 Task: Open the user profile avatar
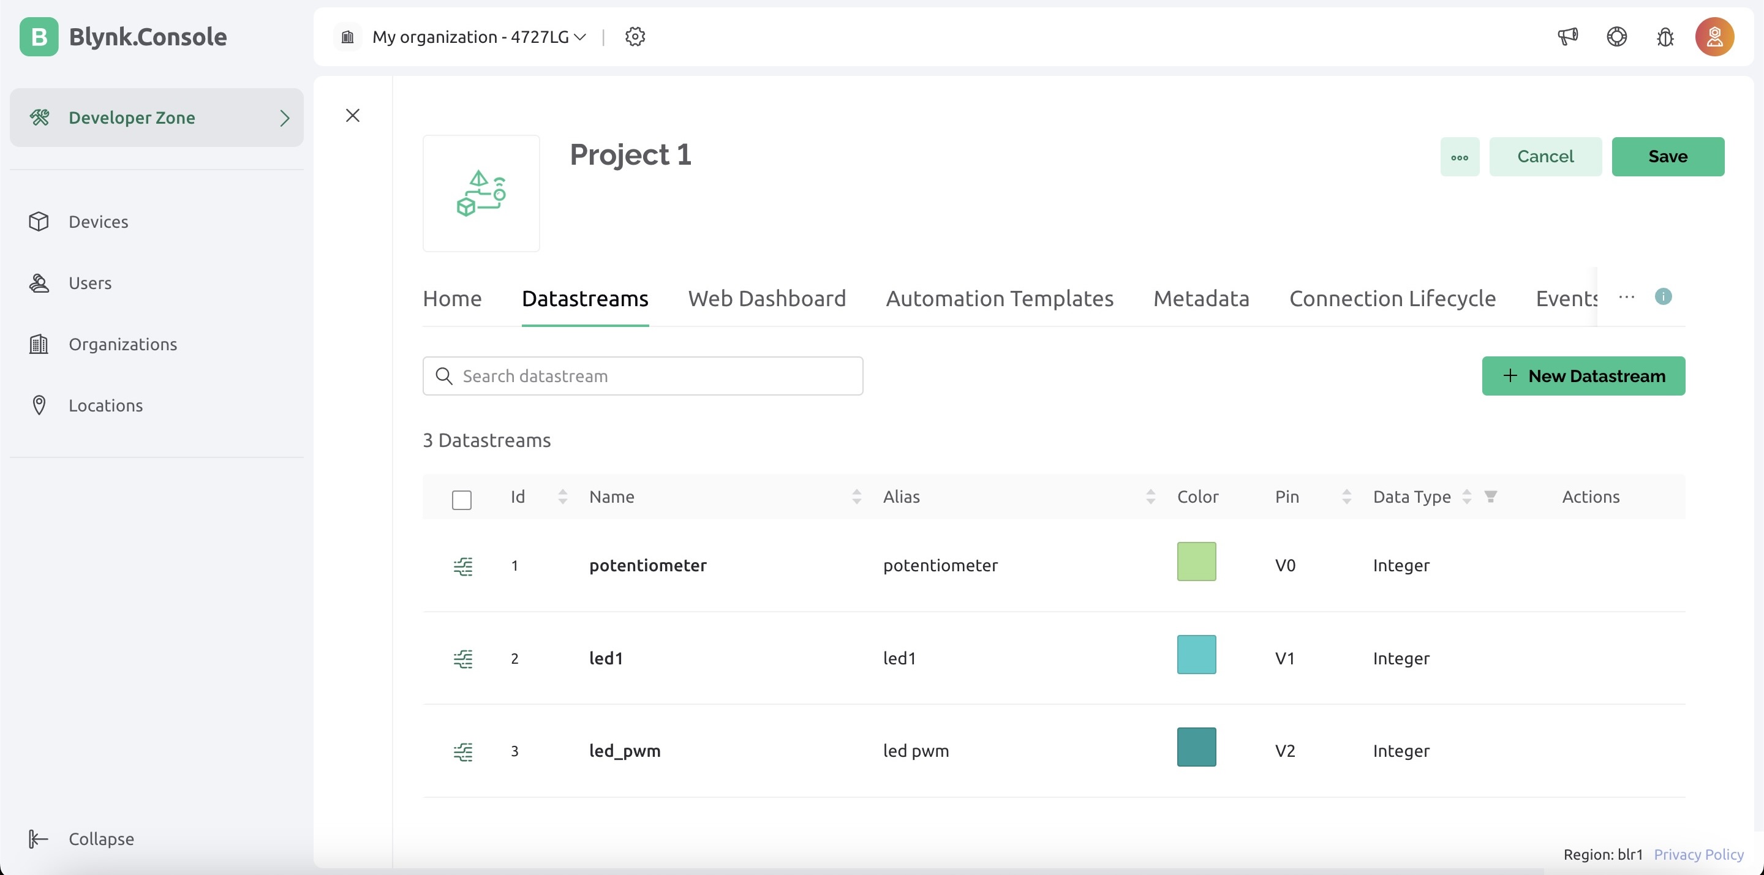pyautogui.click(x=1714, y=36)
